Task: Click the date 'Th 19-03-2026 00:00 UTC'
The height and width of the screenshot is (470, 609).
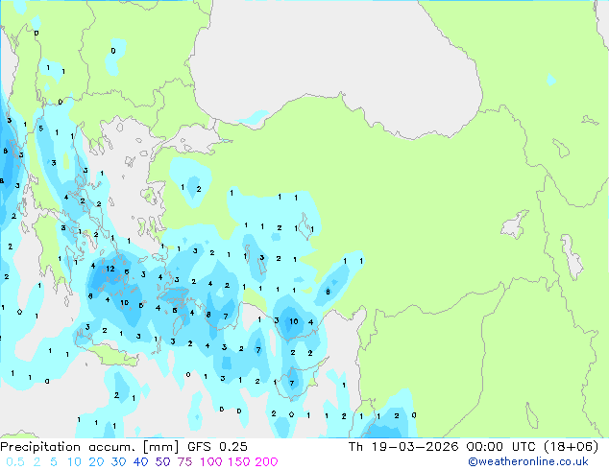Action: [x=442, y=447]
